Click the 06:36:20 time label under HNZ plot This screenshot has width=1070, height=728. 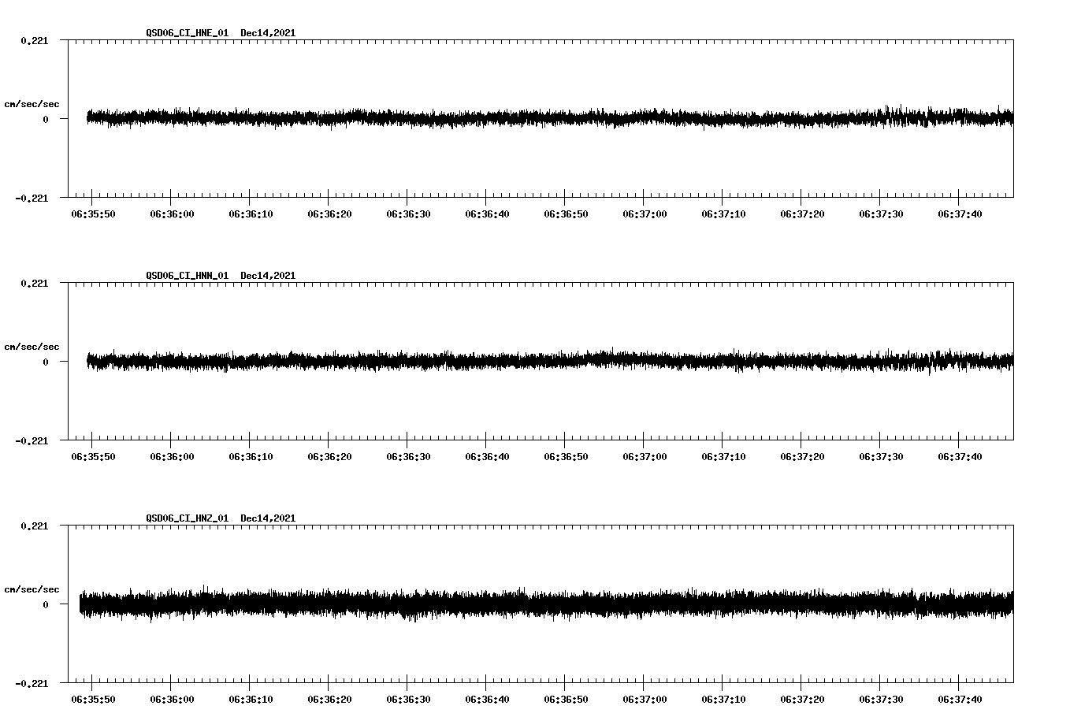[x=329, y=700]
